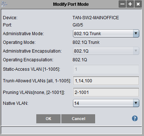144x136 pixels.
Task: Click the Administrative Encapsulation dropdown arrow
Action: coord(136,51)
